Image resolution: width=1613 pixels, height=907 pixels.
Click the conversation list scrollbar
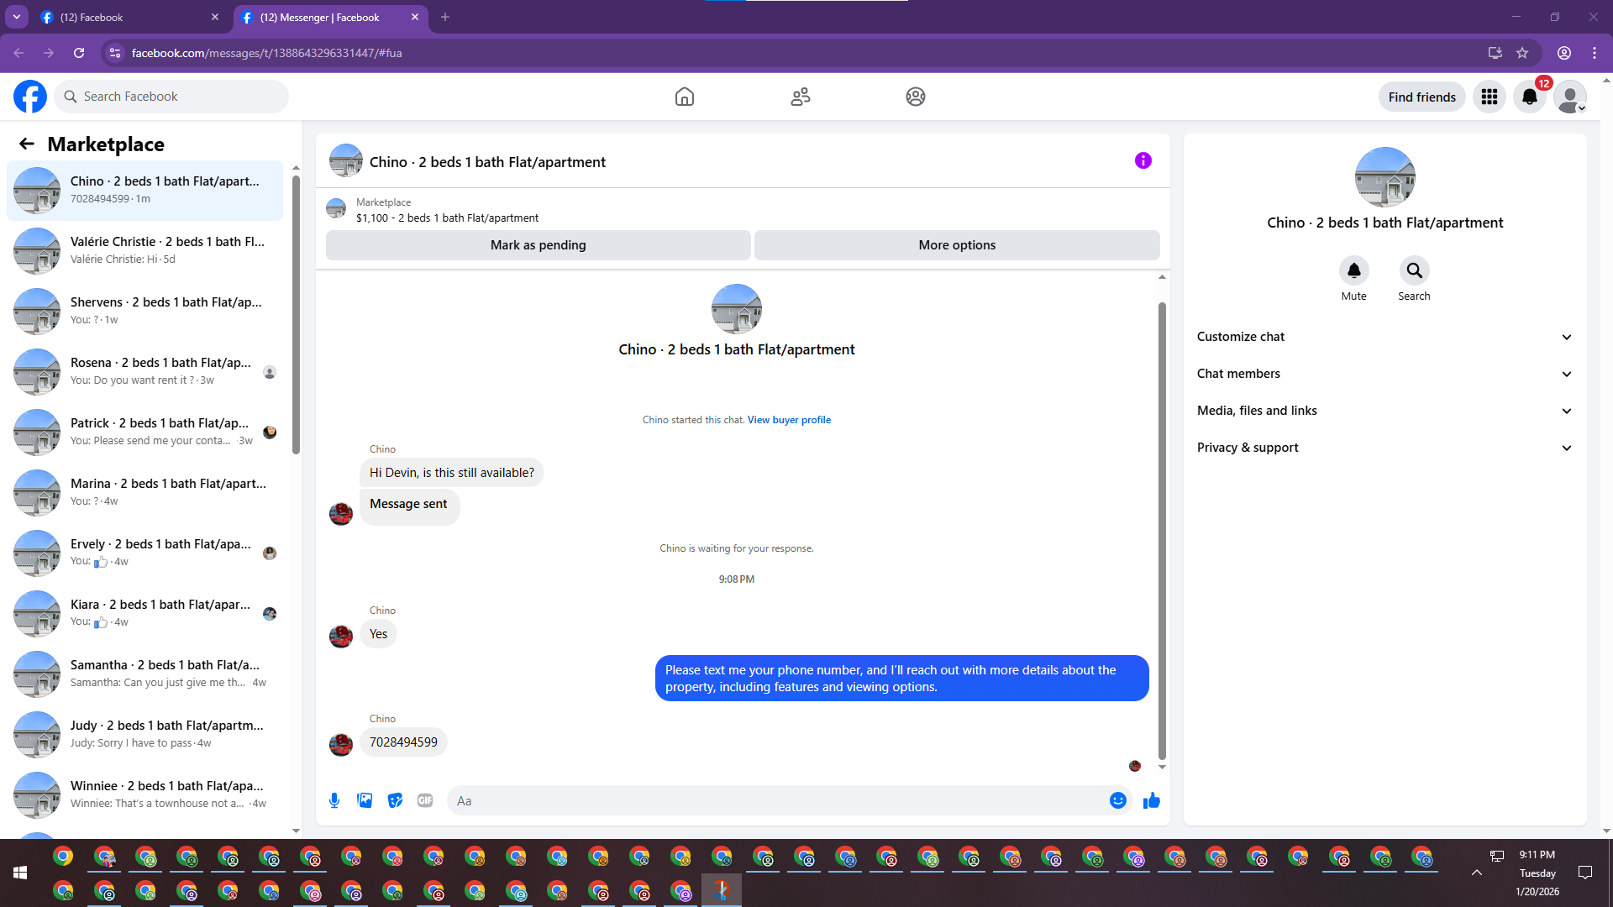tap(296, 315)
